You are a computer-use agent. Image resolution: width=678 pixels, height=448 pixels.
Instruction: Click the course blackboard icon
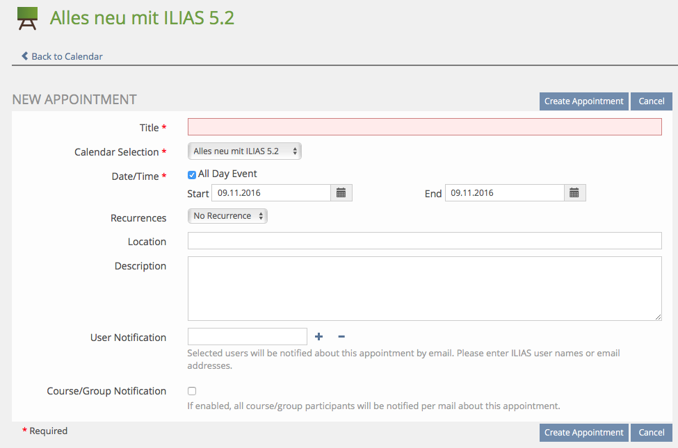(27, 19)
